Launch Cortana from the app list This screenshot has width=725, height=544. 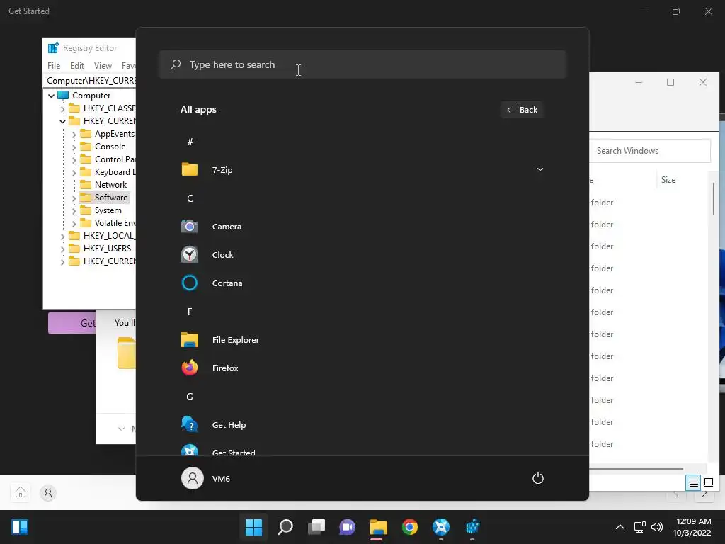click(x=362, y=283)
